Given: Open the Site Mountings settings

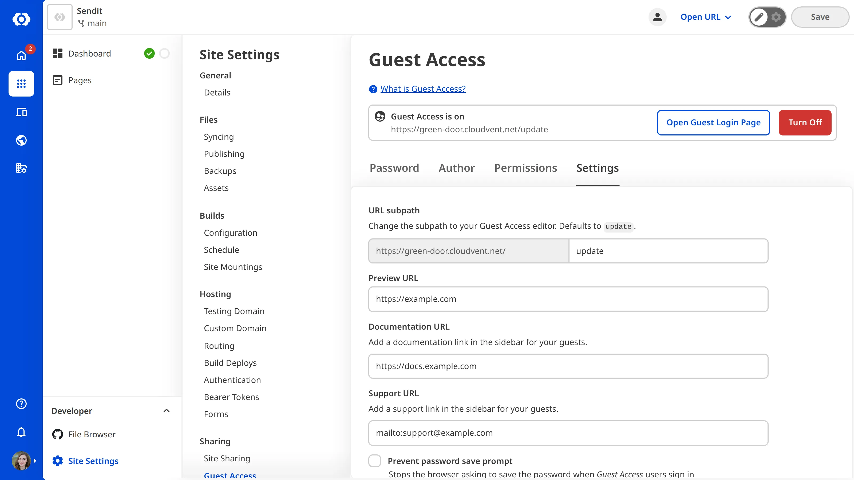Looking at the screenshot, I should [x=233, y=267].
